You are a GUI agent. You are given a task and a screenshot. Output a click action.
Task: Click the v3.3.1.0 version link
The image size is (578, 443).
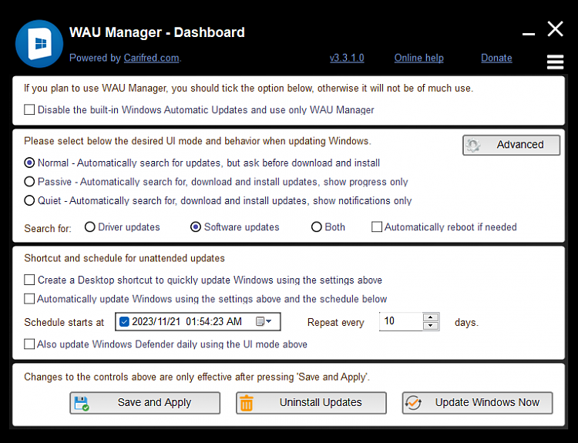(347, 59)
